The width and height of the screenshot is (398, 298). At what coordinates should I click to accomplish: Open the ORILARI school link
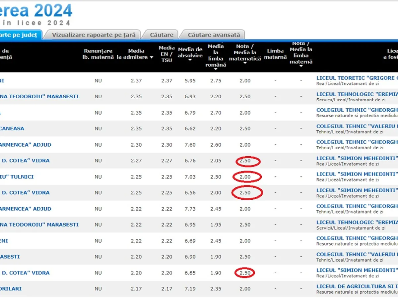click(x=11, y=289)
